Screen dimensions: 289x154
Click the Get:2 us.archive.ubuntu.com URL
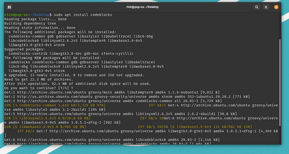(x=55, y=97)
